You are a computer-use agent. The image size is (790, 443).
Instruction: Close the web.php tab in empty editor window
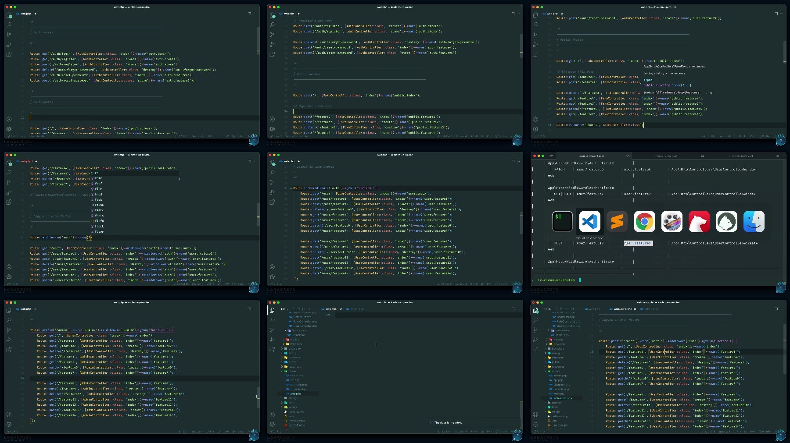pyautogui.click(x=341, y=309)
